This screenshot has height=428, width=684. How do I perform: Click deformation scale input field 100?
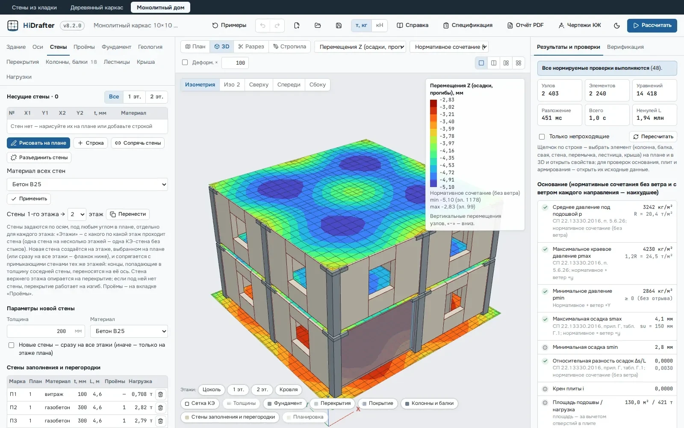(x=235, y=63)
